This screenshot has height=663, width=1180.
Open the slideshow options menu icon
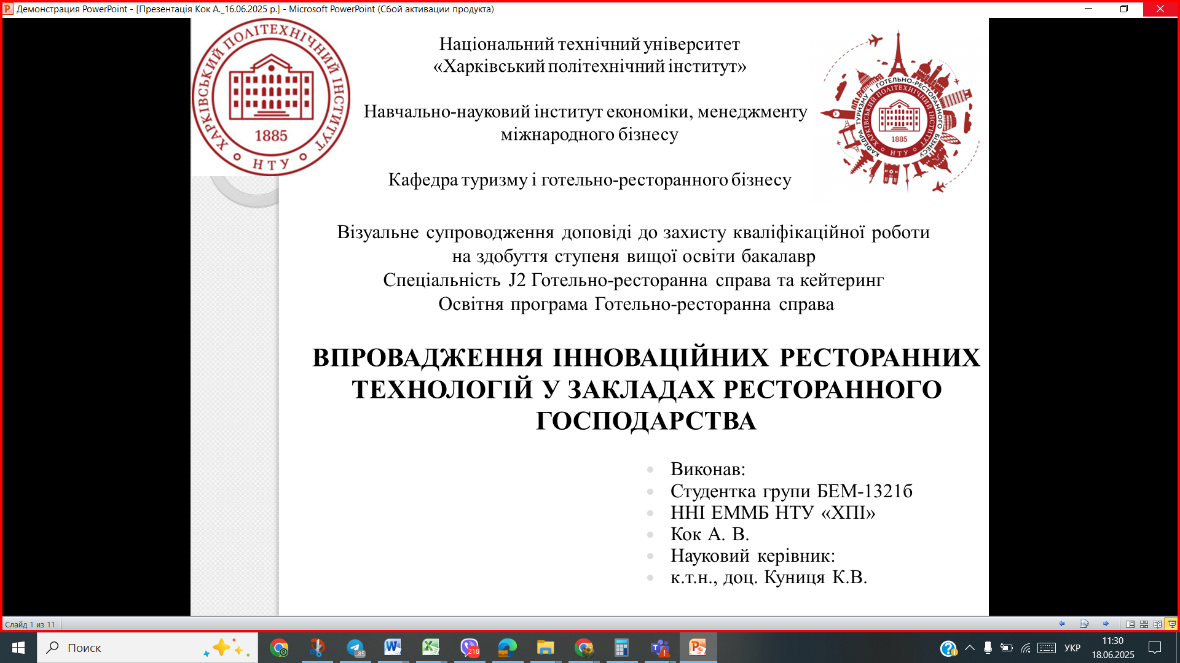point(1084,624)
